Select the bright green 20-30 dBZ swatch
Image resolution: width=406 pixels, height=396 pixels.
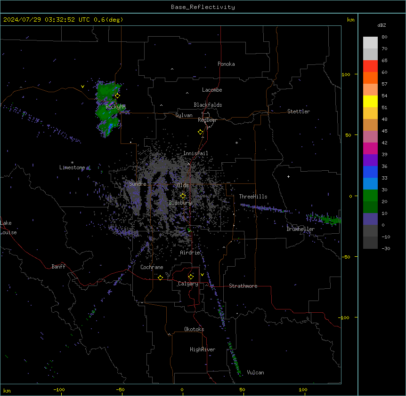pos(370,196)
